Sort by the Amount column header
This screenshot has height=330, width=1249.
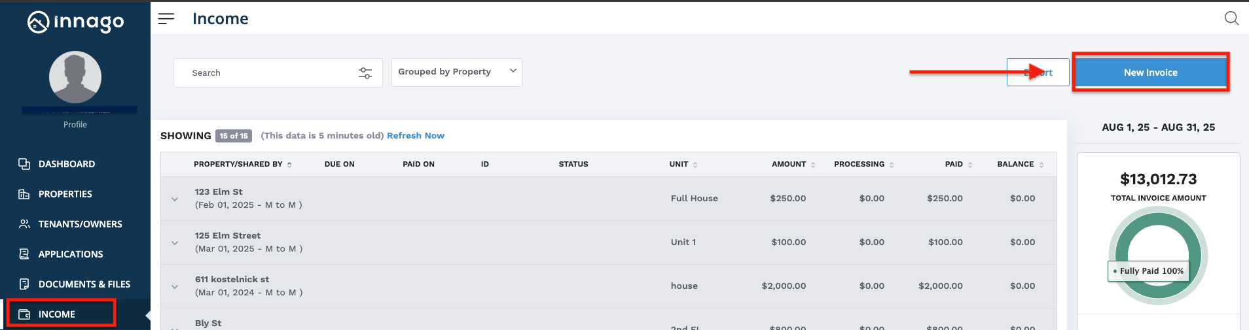coord(789,164)
